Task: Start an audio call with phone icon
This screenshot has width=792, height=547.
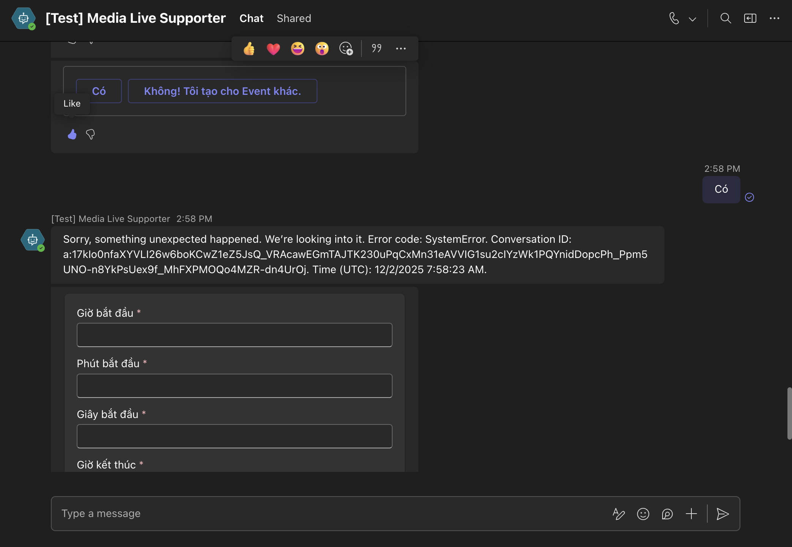Action: [674, 18]
